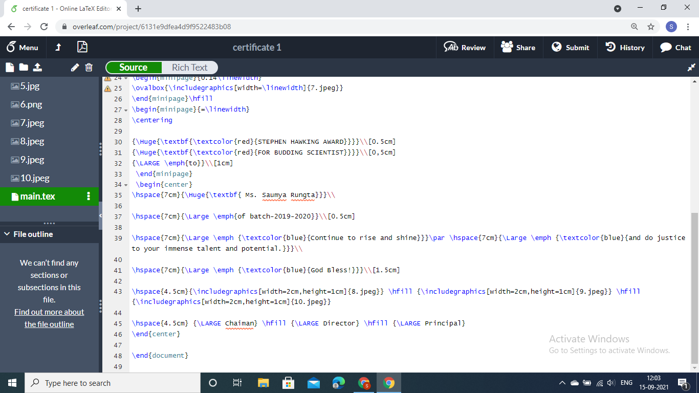Open File Explorer from taskbar
Viewport: 699px width, 393px height.
click(264, 383)
